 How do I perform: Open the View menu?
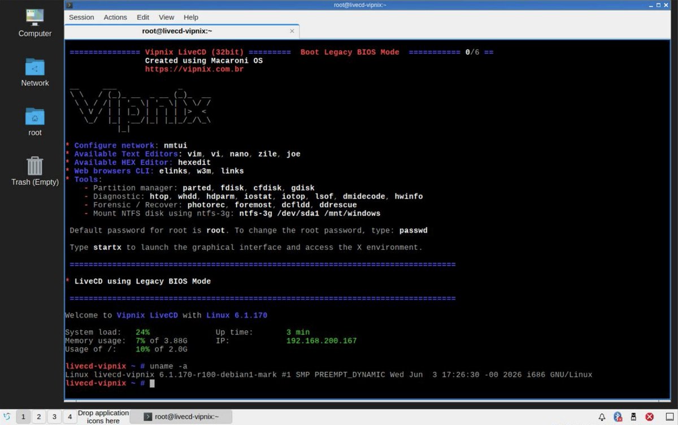pyautogui.click(x=167, y=18)
